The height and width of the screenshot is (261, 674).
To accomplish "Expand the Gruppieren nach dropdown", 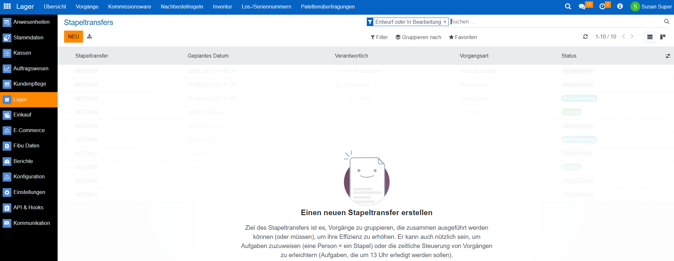I will click(x=418, y=37).
